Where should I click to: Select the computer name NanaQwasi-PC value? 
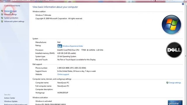tap(63, 83)
